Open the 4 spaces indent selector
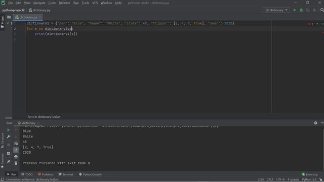The height and width of the screenshot is (182, 324). [x=293, y=179]
